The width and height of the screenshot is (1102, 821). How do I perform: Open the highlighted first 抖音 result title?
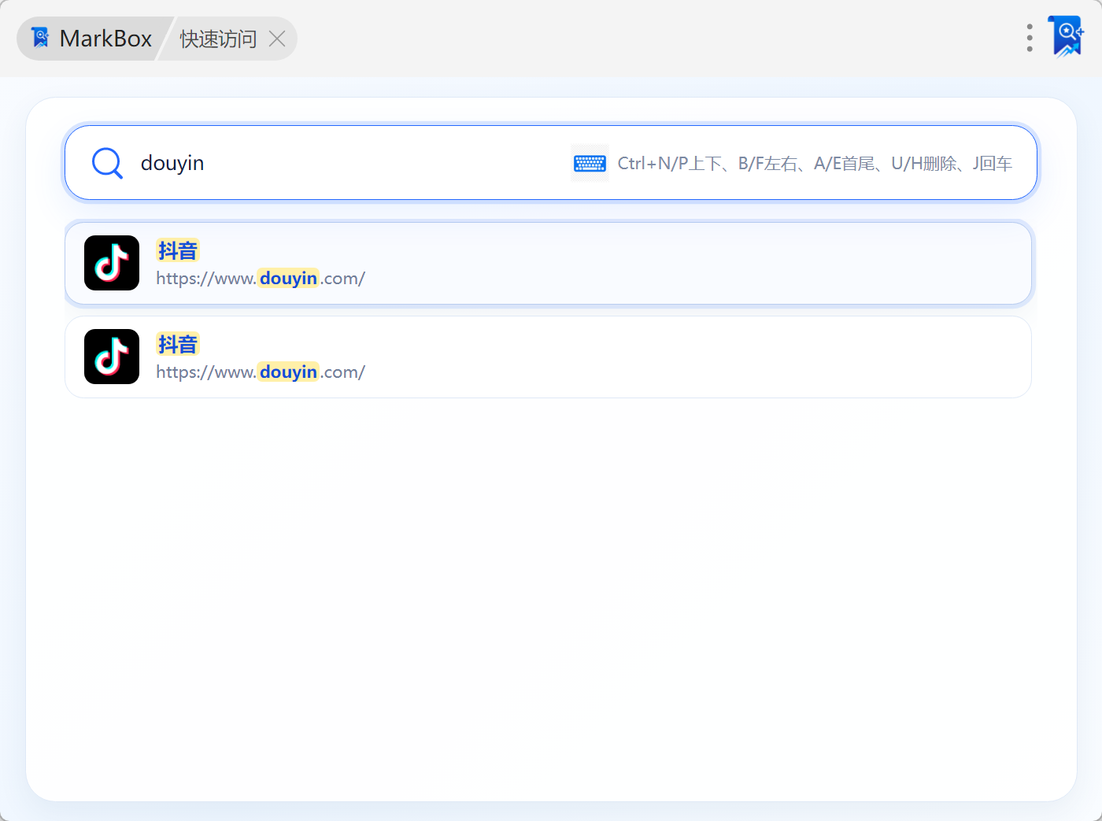click(178, 250)
